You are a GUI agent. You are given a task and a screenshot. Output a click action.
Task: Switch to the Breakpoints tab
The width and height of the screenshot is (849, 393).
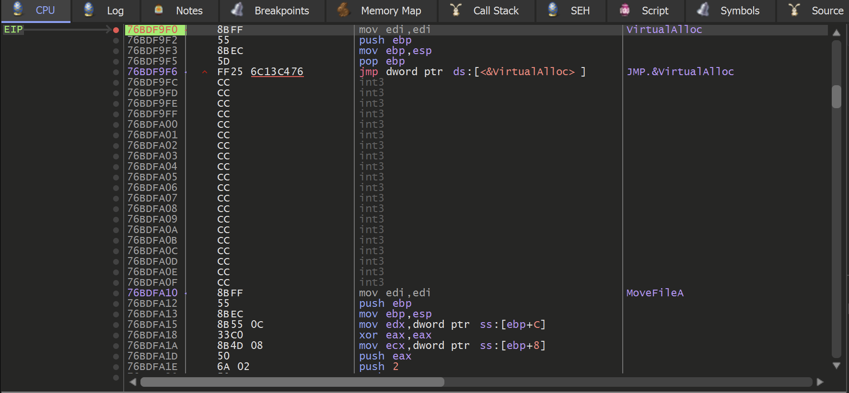(x=272, y=11)
